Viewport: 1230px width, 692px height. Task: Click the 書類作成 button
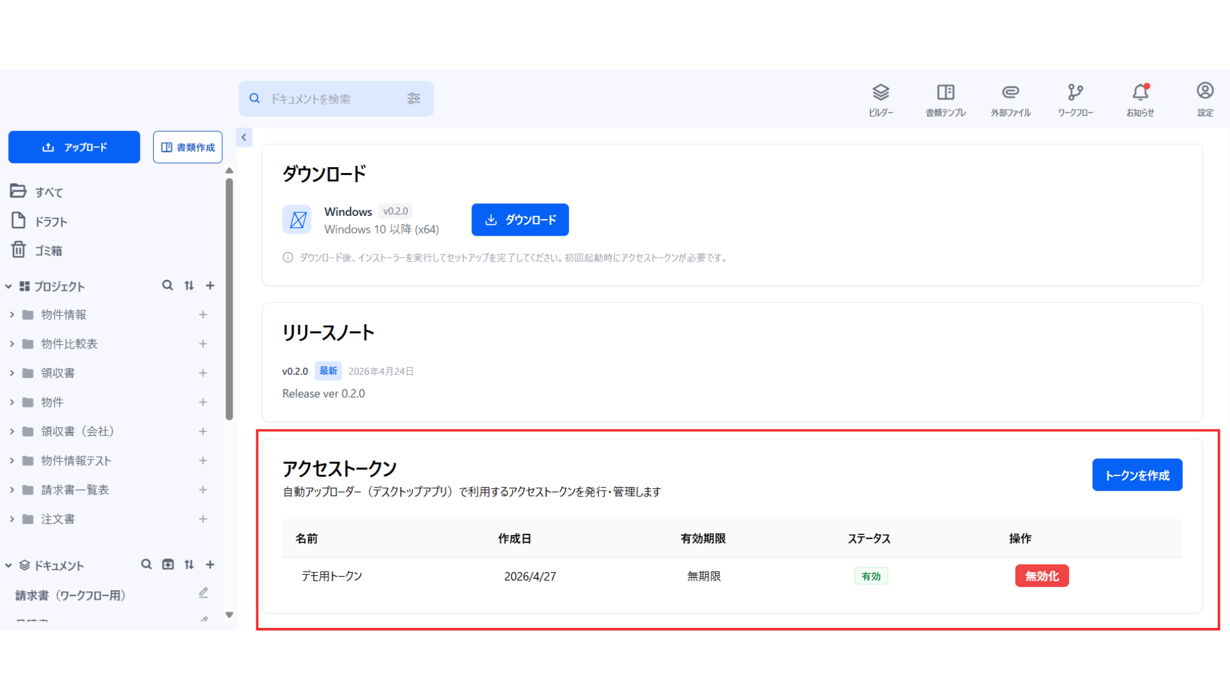188,147
